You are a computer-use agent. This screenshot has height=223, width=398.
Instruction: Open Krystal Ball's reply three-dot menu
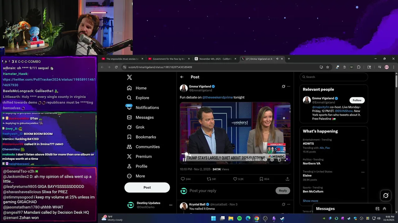[289, 204]
